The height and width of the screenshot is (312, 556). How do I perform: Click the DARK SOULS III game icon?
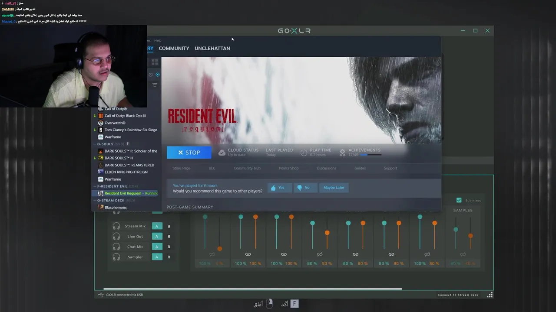point(101,158)
